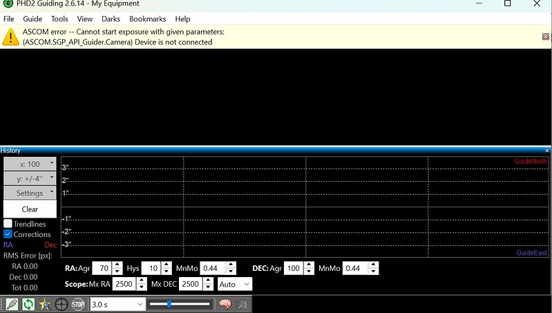
Task: Dismiss the ASCOM error message bar
Action: coord(546,37)
